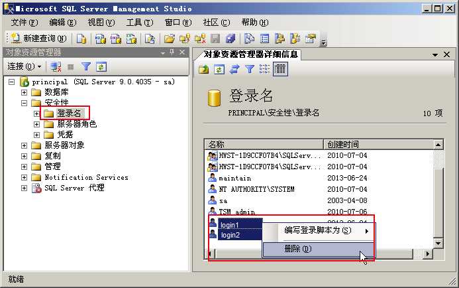Click the DMX query toolbar icon
This screenshot has height=288, width=459.
point(116,38)
